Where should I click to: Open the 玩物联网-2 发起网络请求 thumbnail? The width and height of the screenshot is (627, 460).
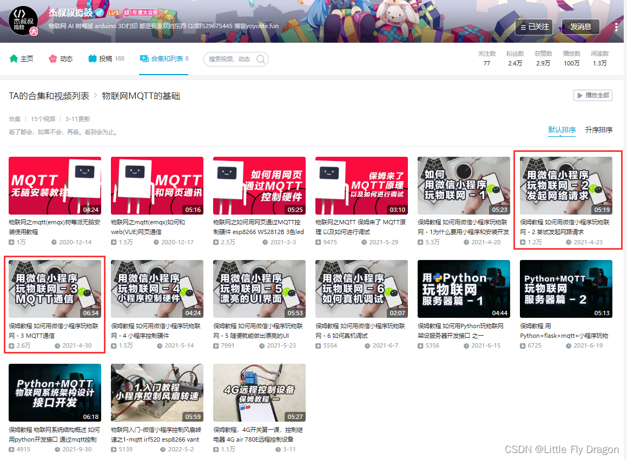566,186
